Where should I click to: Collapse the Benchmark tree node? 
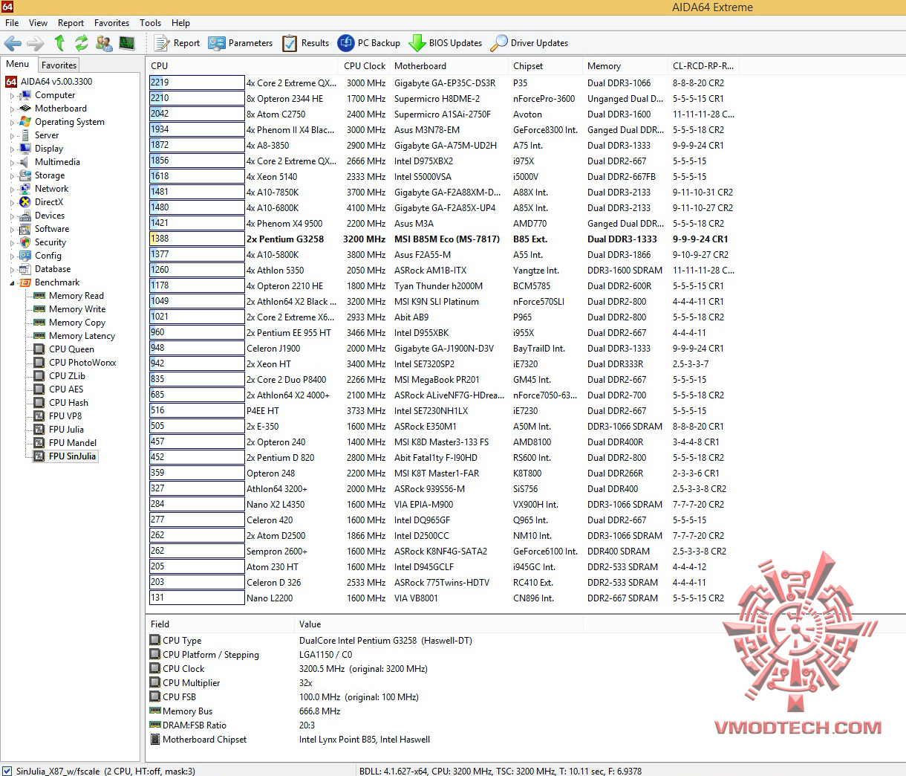[12, 283]
